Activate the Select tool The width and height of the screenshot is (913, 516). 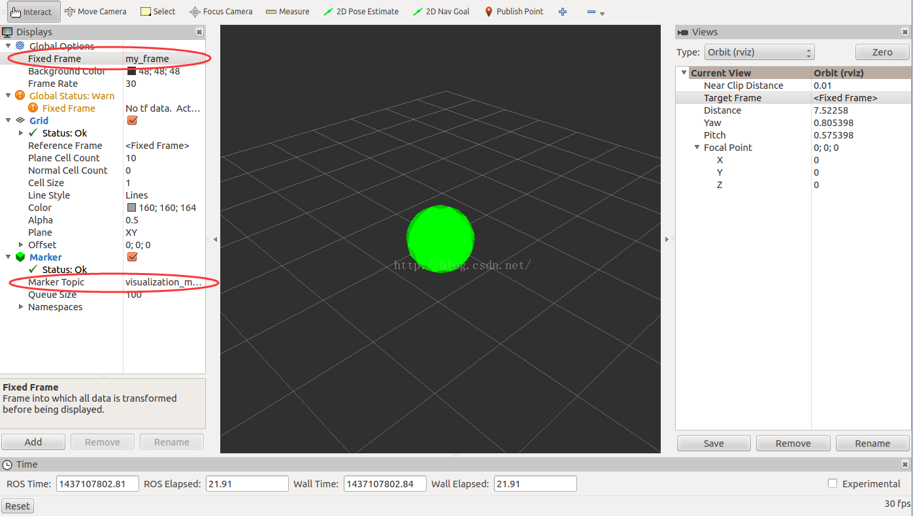pos(158,12)
